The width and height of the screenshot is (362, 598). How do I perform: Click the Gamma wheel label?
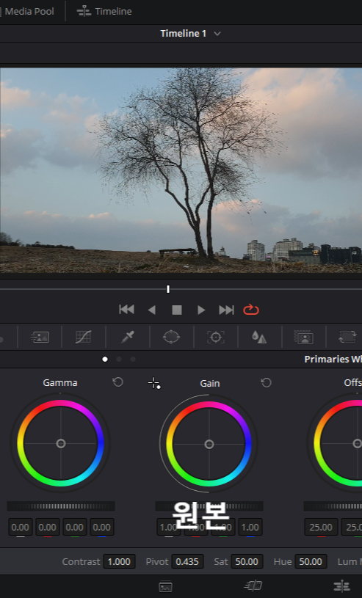[x=60, y=382]
